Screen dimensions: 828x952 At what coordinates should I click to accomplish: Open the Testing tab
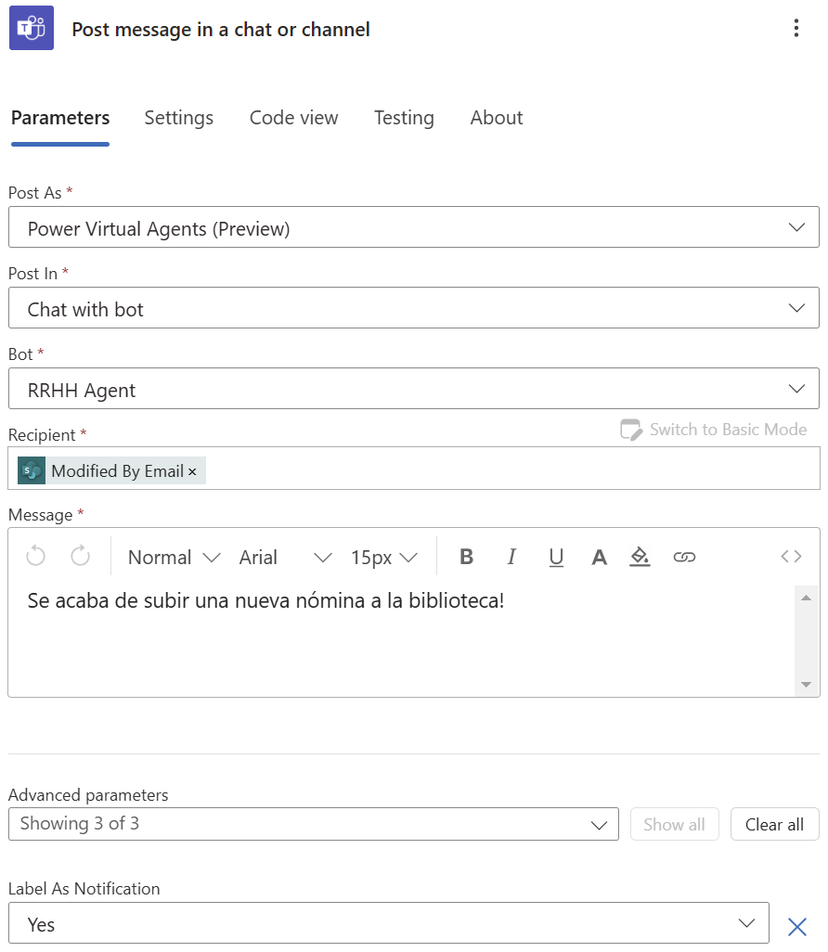[404, 118]
